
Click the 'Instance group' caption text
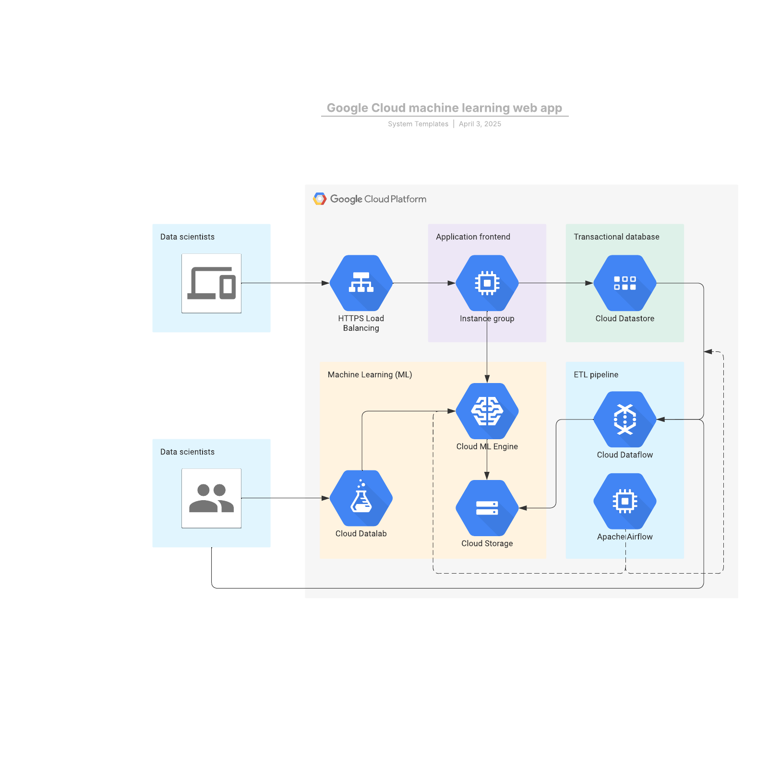(x=487, y=318)
